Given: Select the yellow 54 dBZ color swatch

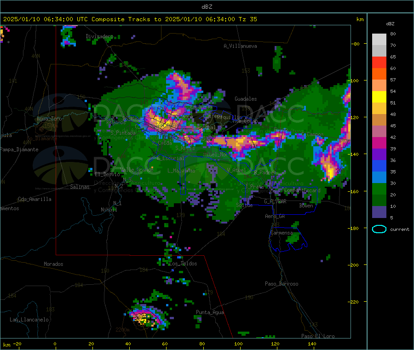Looking at the screenshot, I should pos(379,97).
